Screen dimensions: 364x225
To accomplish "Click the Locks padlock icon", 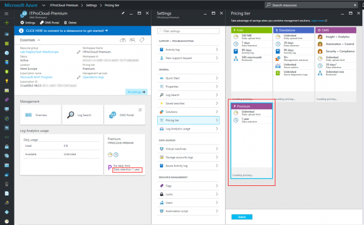I will pos(162,194).
